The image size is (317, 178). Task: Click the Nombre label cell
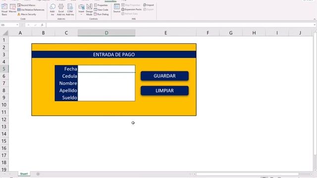66,83
